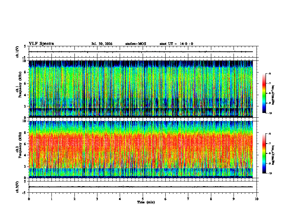
Task: Click time axis tick label "6"
Action: (165, 199)
